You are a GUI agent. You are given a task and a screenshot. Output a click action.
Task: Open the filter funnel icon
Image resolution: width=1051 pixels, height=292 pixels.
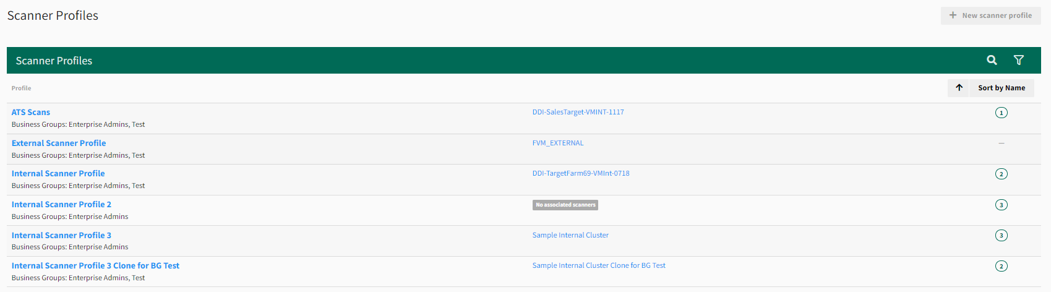(x=1018, y=60)
